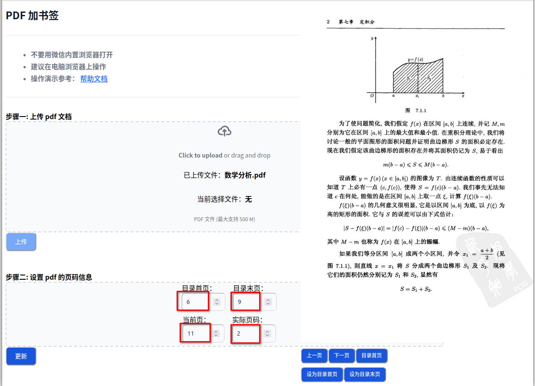Image resolution: width=535 pixels, height=386 pixels.
Task: Click the cloud upload icon
Action: point(224,132)
